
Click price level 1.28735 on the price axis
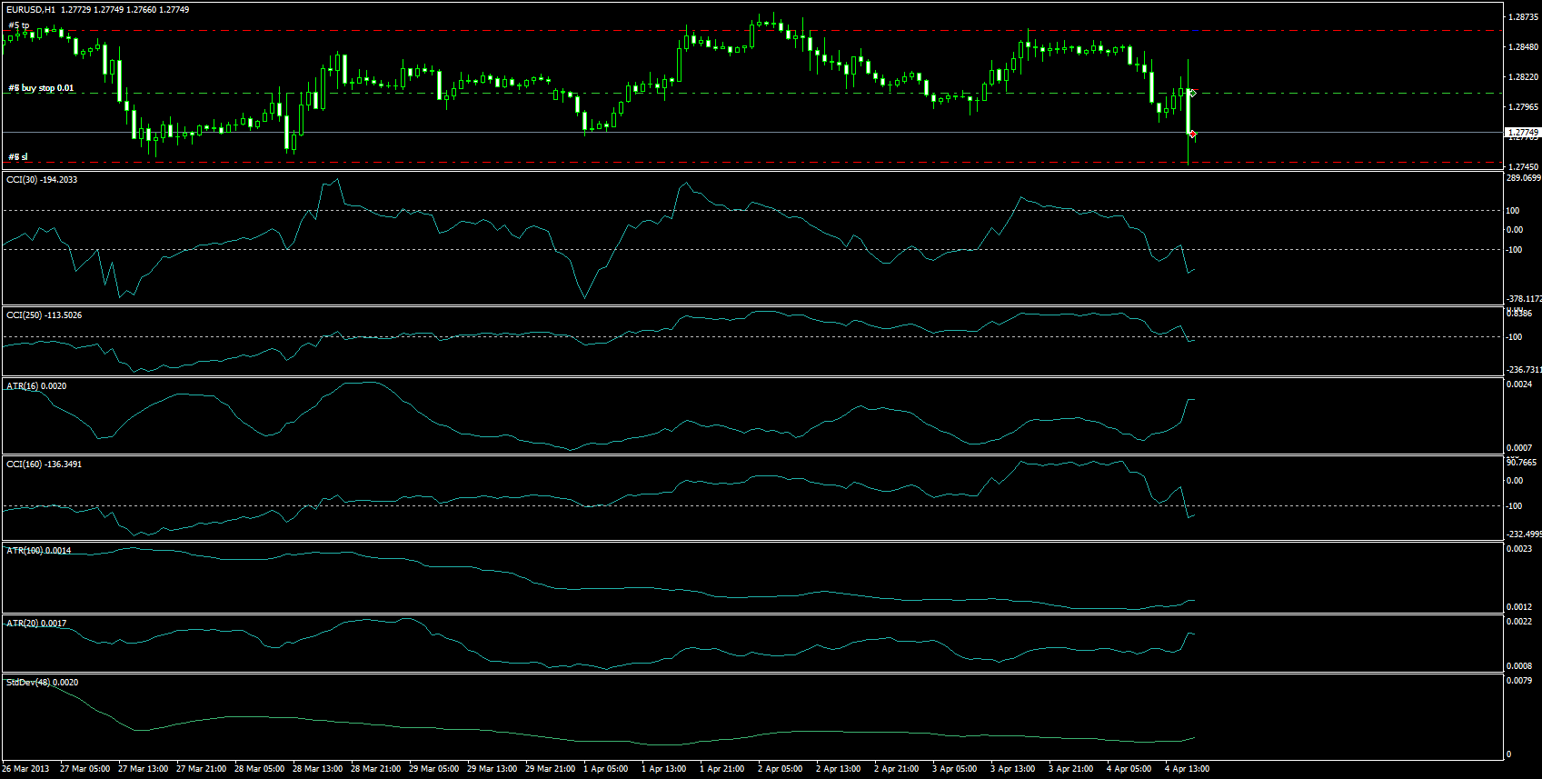[x=1524, y=17]
